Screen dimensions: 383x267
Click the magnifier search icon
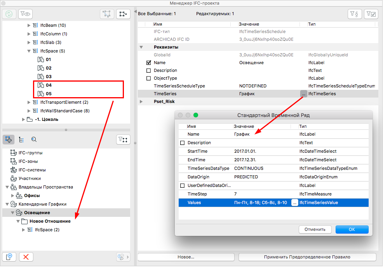click(34, 140)
